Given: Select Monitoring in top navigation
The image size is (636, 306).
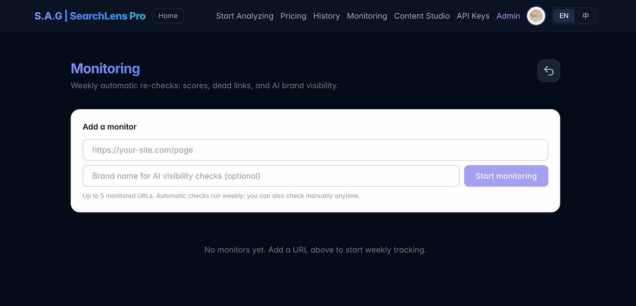Looking at the screenshot, I should coord(367,16).
